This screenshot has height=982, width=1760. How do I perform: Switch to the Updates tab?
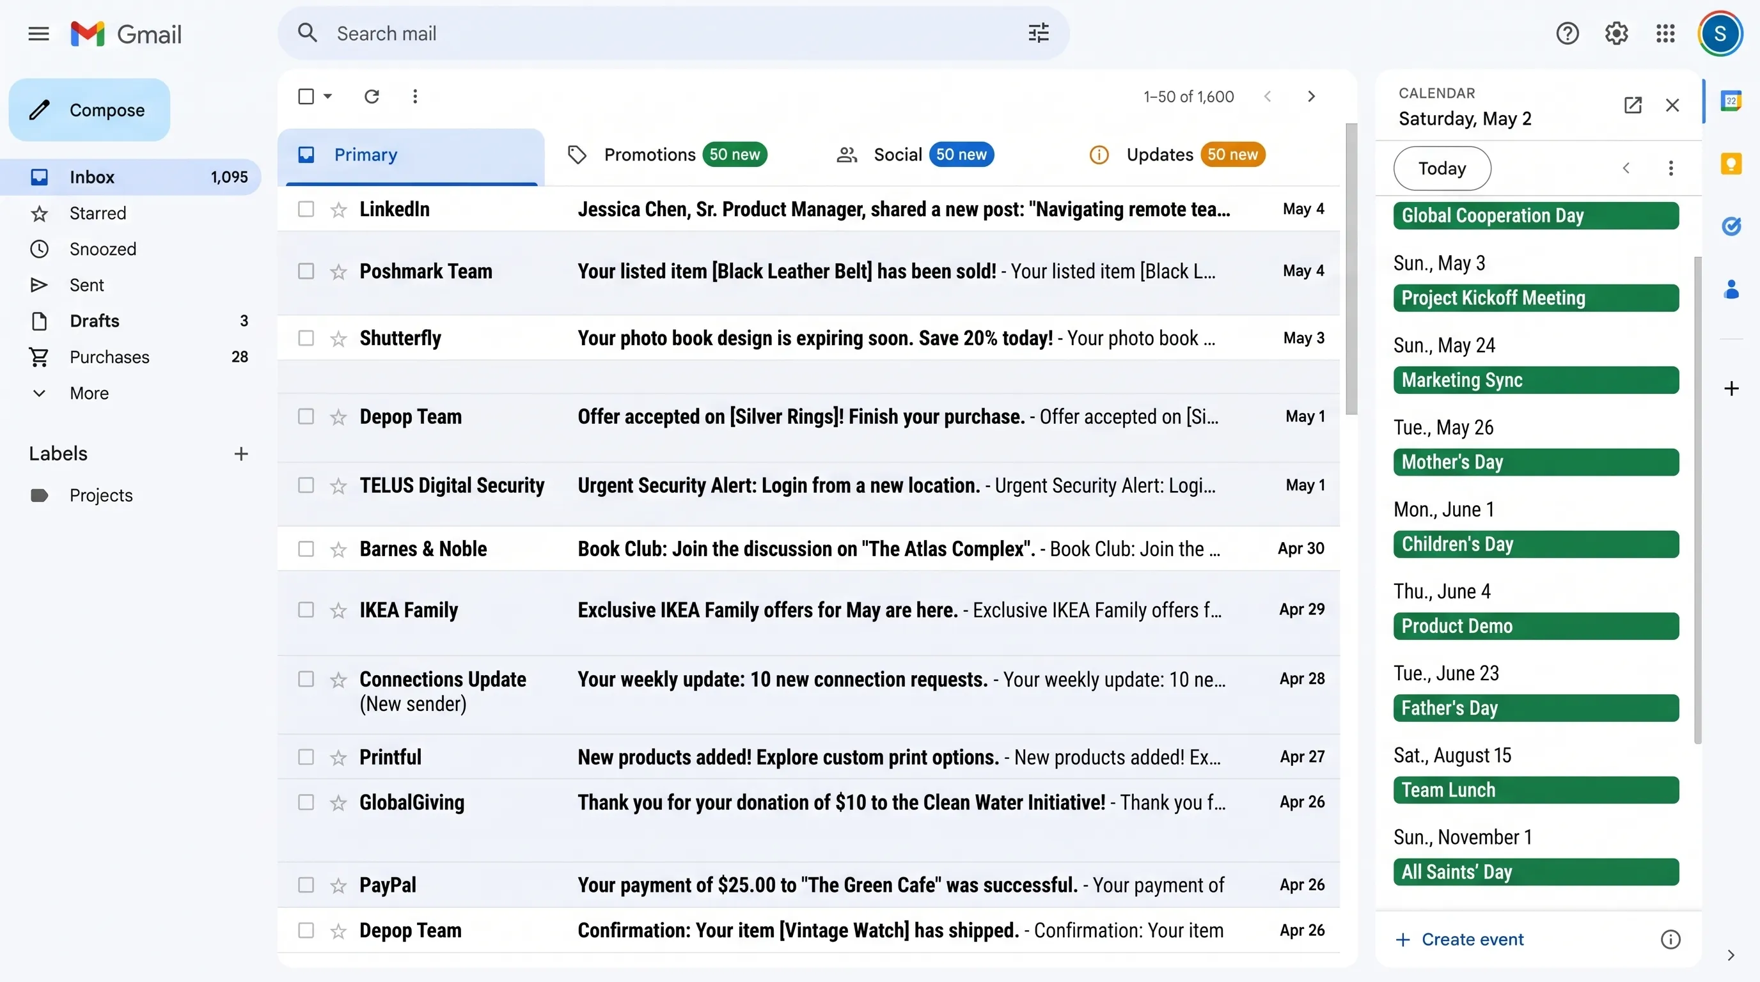coord(1177,155)
